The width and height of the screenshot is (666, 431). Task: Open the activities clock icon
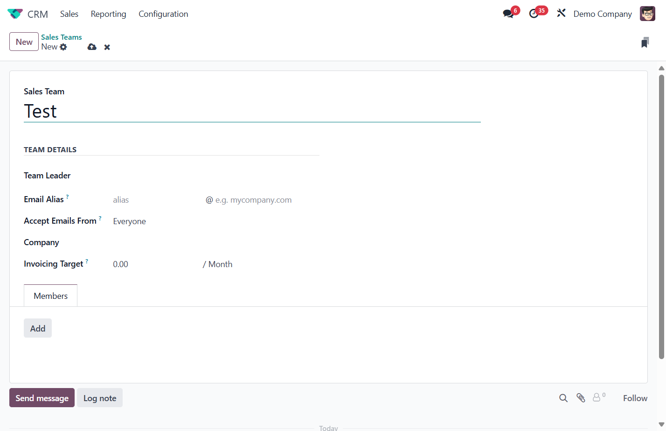534,14
